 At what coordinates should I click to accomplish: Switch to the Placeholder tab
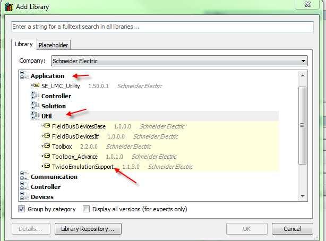click(x=54, y=45)
